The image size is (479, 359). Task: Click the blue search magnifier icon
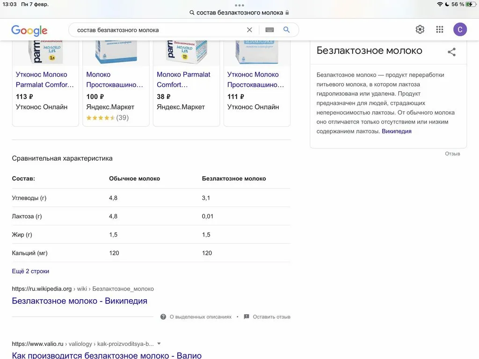point(287,30)
